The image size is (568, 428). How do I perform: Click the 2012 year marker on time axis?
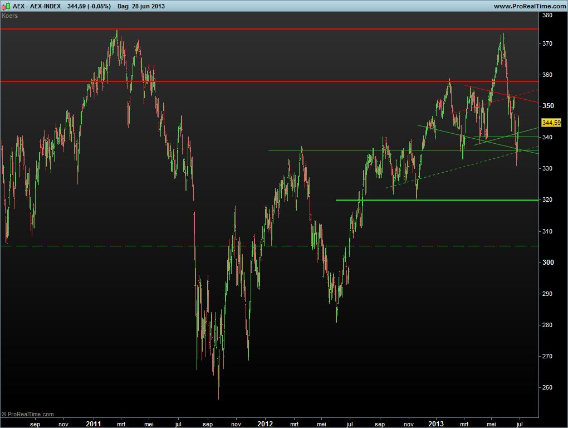(x=265, y=423)
